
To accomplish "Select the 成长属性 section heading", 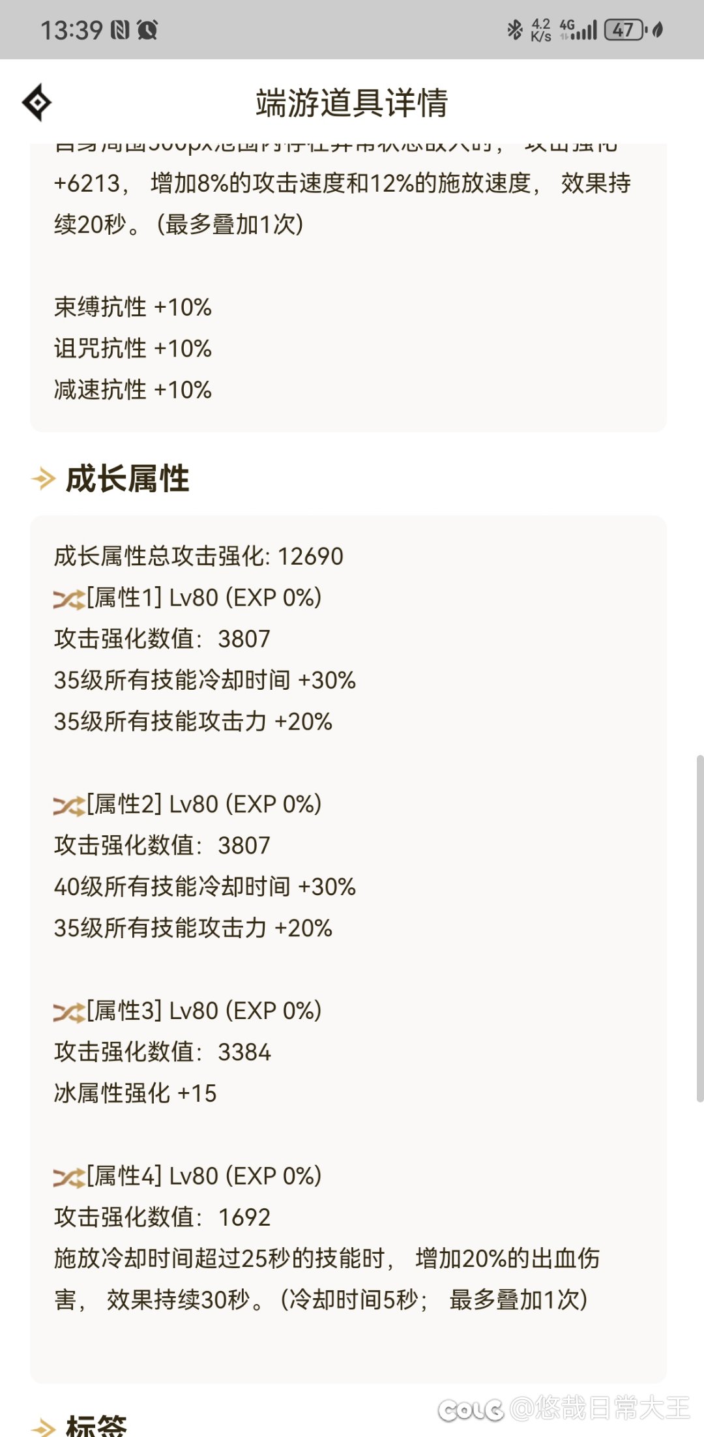I will (x=128, y=479).
